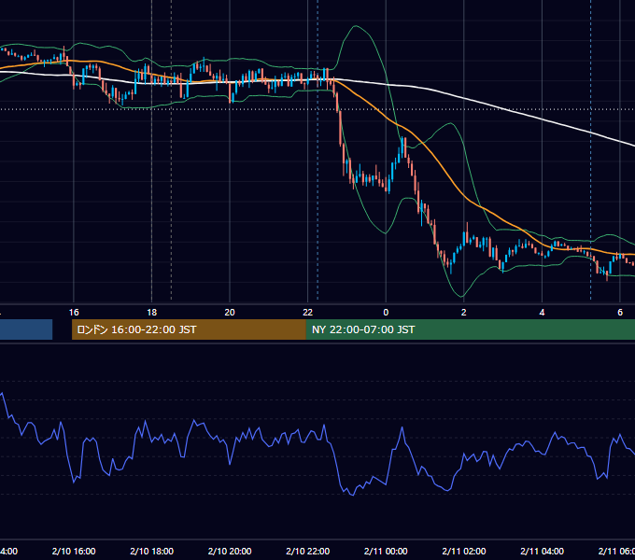Click hour label 16 on upper axis
This screenshot has height=560, width=635.
74,313
